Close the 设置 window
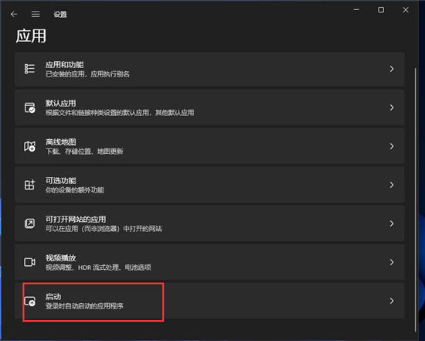425x341 pixels. [x=406, y=10]
